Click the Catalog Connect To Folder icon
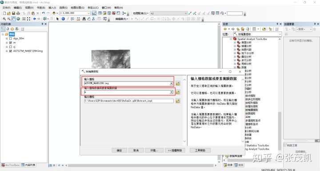The image size is (320, 171). point(264,29)
